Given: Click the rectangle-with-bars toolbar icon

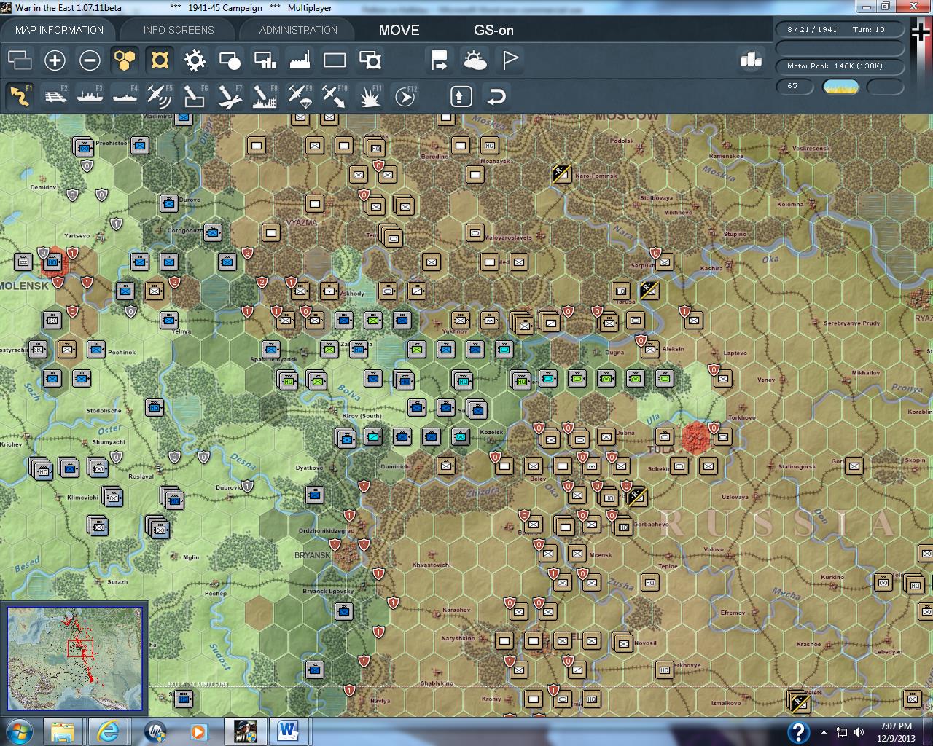Looking at the screenshot, I should [x=265, y=60].
